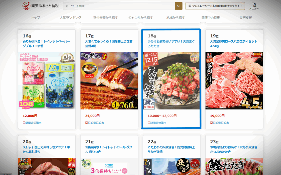Click the Rakuten Furusato Nozei logo icon
The width and height of the screenshot is (281, 175).
point(26,6)
